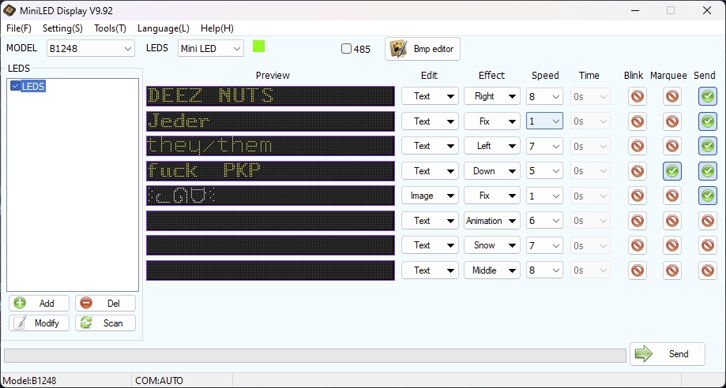Turn off Marquee on the Down effect row

[x=671, y=171]
